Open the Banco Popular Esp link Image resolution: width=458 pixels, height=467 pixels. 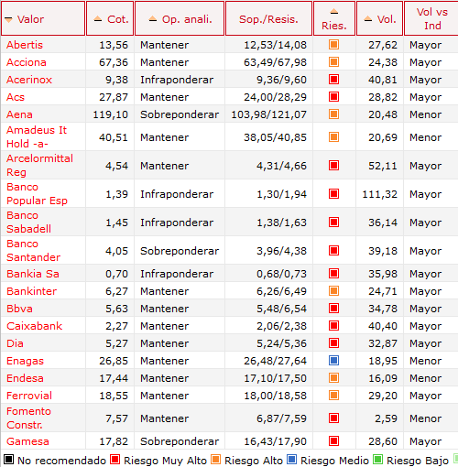pos(37,193)
